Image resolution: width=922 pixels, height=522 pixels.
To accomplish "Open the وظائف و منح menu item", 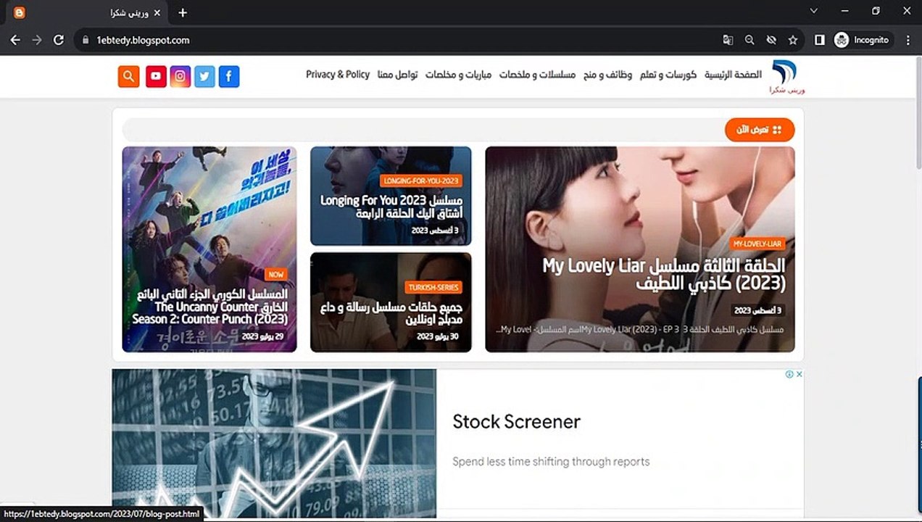I will point(607,75).
